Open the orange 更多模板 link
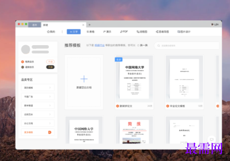 tap(28, 132)
